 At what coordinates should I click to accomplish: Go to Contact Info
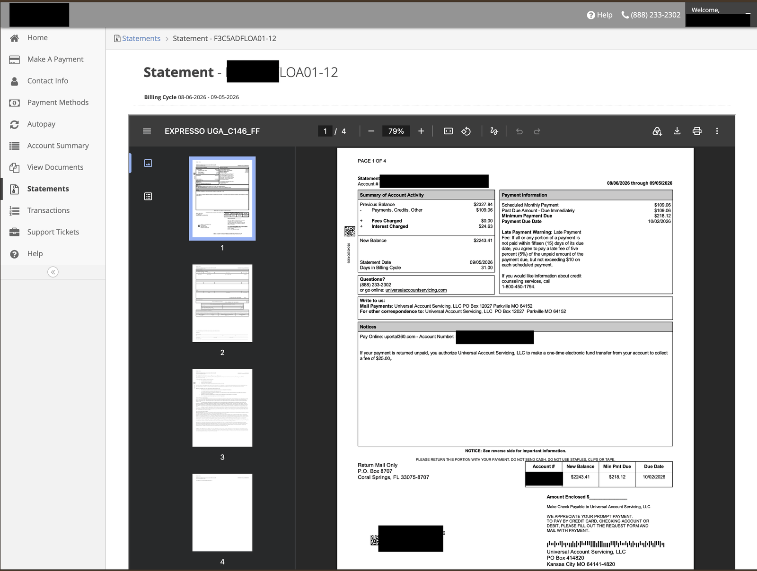coord(48,81)
